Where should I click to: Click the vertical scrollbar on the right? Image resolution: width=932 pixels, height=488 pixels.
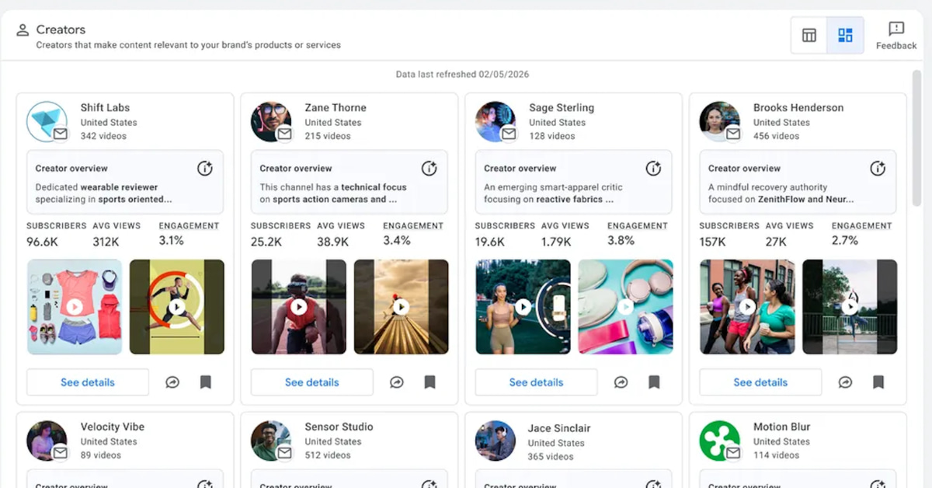click(917, 140)
